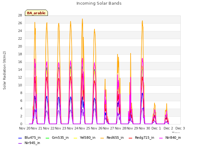This screenshot has height=149, width=199.
Task: Click the 26 y-axis tick label
Action: [20, 23]
